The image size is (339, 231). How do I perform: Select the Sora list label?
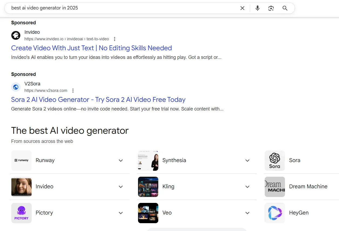(295, 160)
